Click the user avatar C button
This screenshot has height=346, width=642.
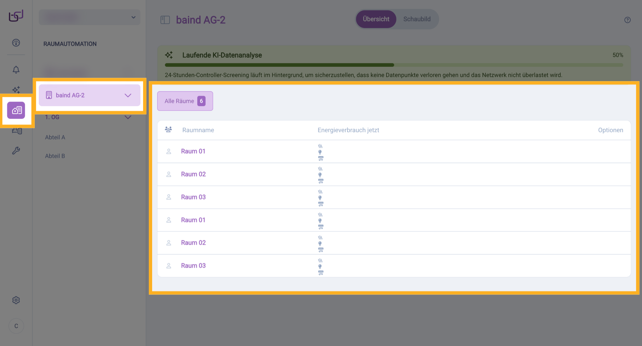coord(16,326)
